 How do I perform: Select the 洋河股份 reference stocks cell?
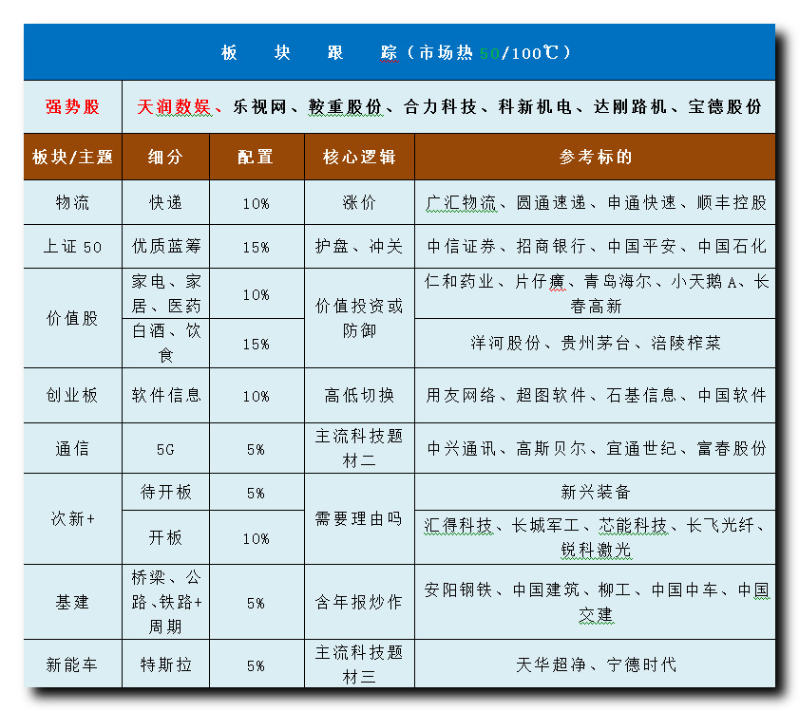pyautogui.click(x=595, y=343)
